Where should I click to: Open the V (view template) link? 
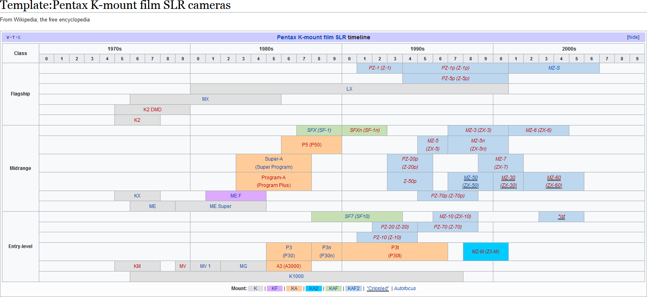pos(8,37)
